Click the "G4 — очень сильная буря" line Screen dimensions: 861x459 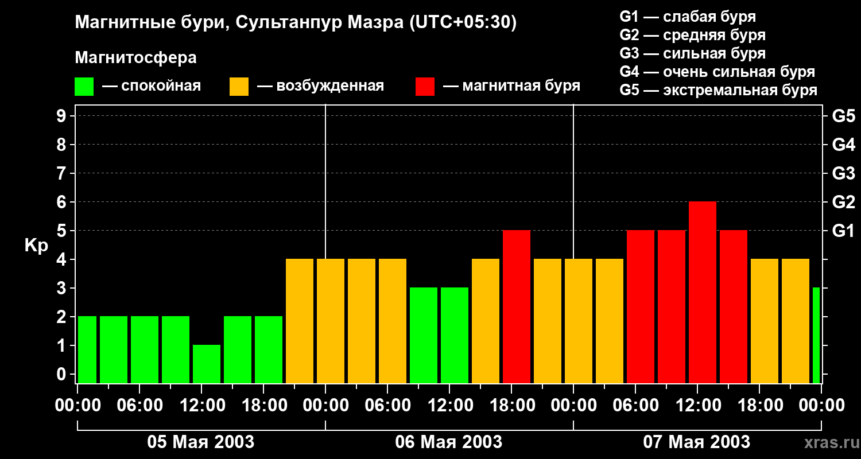click(717, 72)
